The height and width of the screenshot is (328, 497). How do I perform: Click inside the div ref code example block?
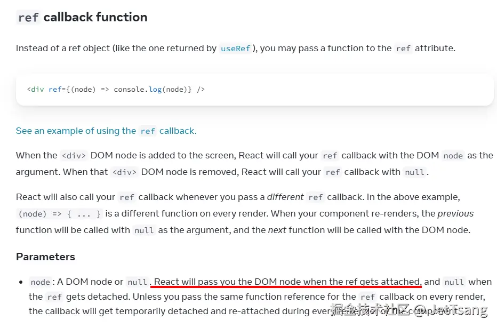pos(320,90)
